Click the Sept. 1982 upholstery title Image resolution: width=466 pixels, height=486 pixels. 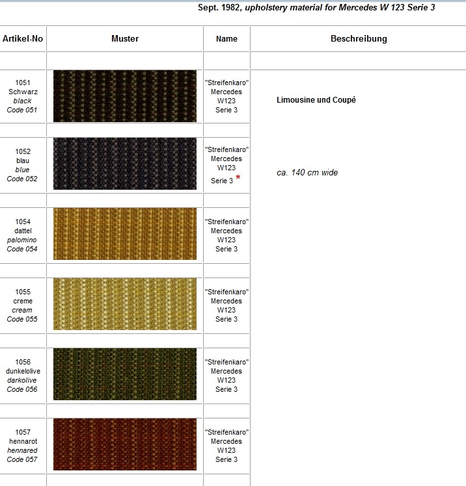[316, 7]
